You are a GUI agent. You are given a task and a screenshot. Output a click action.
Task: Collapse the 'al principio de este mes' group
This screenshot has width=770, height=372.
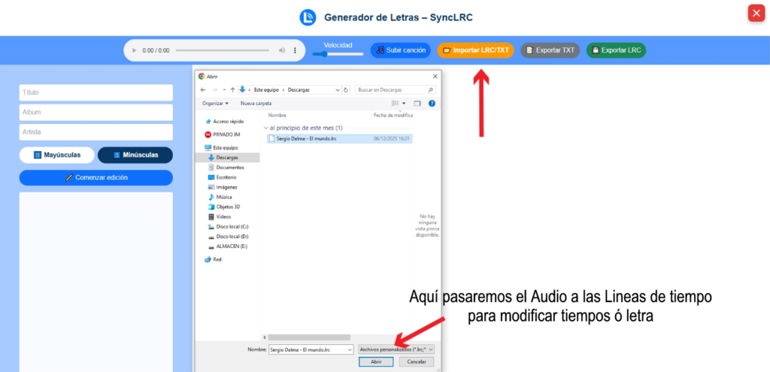(x=265, y=128)
